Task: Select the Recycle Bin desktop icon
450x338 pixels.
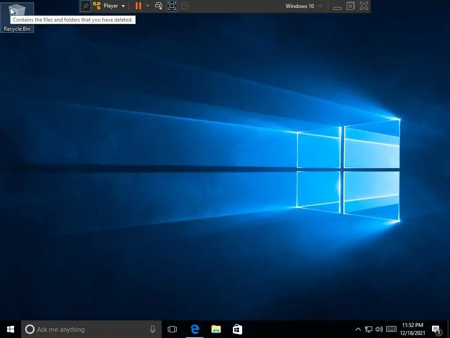Action: click(17, 18)
